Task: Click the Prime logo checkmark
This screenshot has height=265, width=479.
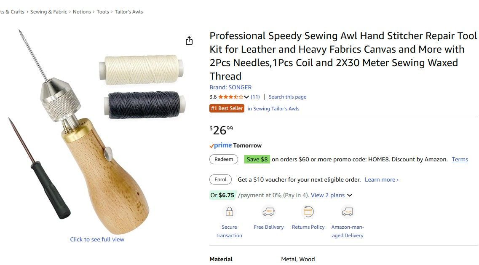Action: (212, 146)
